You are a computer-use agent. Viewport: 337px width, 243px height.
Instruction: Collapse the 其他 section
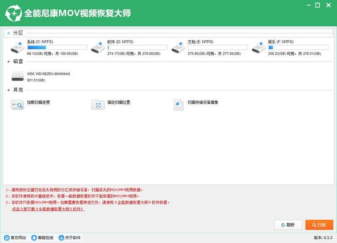[x=9, y=90]
